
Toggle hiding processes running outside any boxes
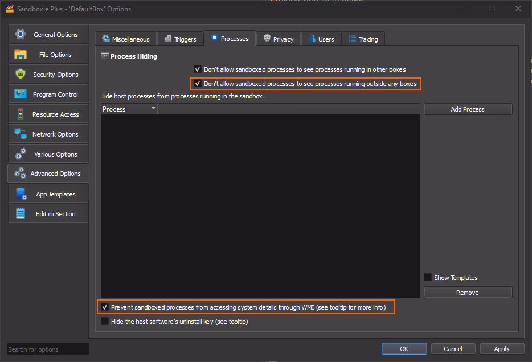pos(198,84)
